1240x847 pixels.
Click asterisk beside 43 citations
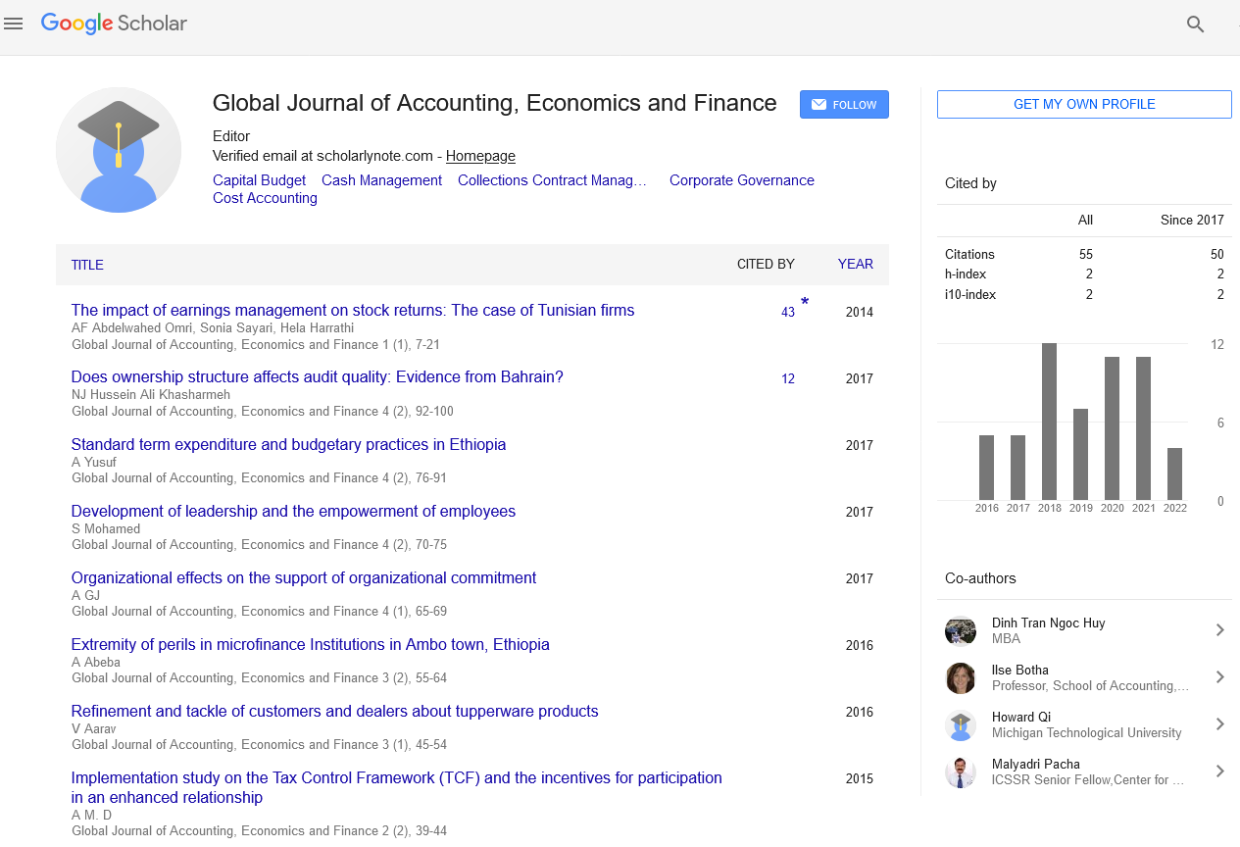tap(805, 303)
